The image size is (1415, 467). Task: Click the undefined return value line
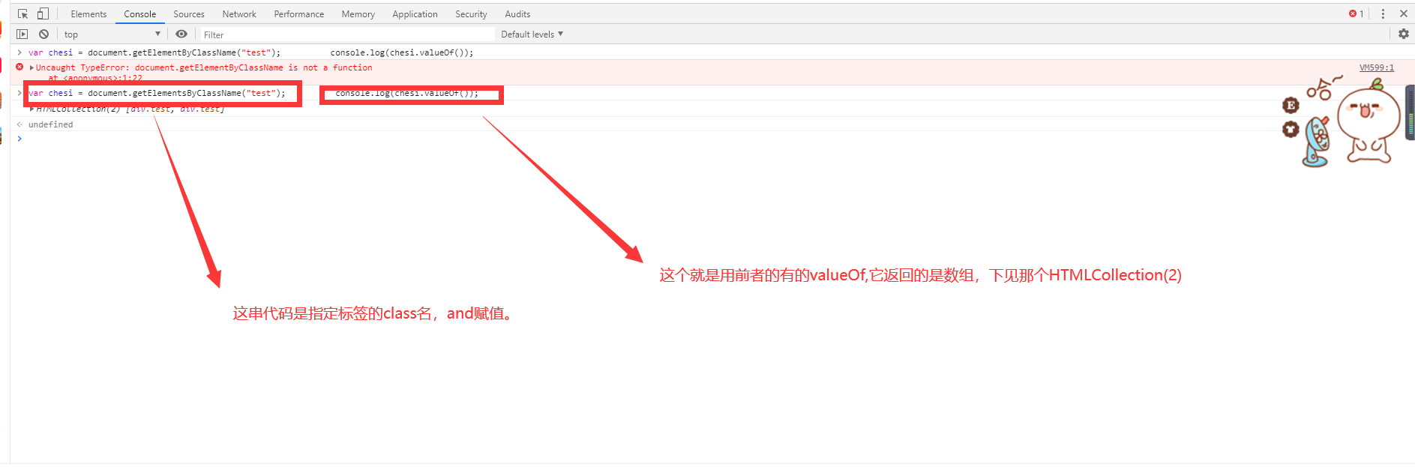(51, 124)
